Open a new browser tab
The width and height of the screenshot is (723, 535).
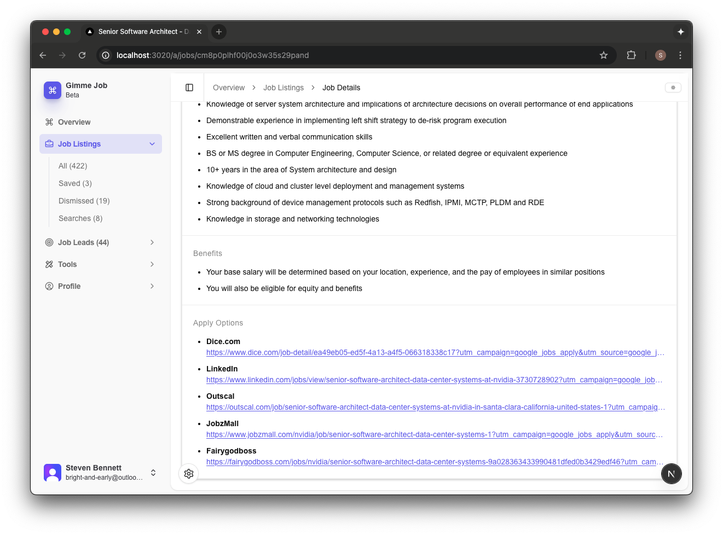(219, 32)
